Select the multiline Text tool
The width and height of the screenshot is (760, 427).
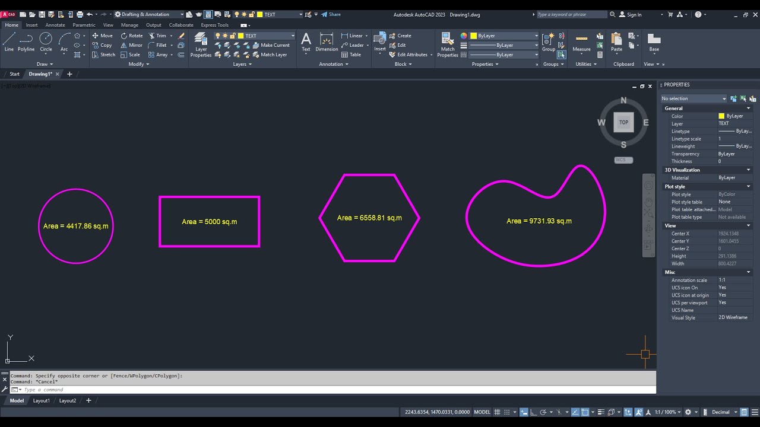tap(306, 42)
